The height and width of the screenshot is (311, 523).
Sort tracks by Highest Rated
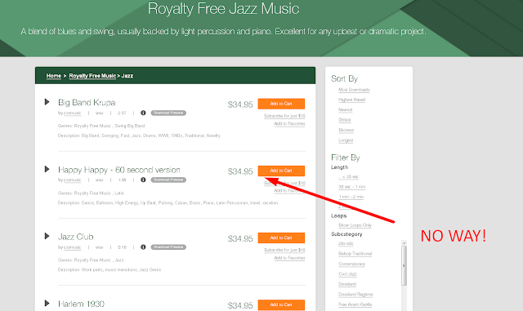pos(352,100)
